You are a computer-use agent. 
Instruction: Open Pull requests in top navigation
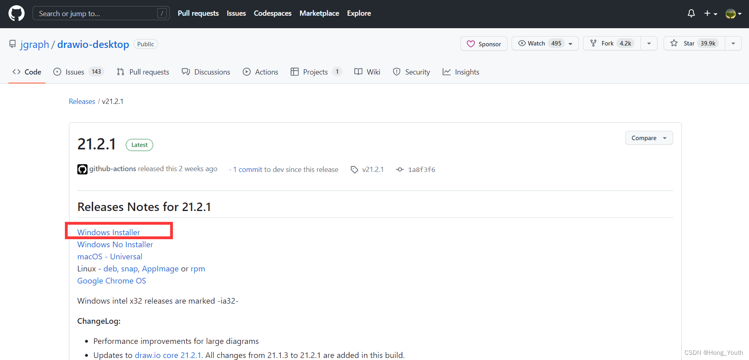point(198,13)
